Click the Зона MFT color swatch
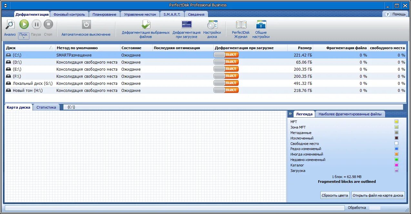Image resolution: width=411 pixels, height=214 pixels. click(x=396, y=127)
